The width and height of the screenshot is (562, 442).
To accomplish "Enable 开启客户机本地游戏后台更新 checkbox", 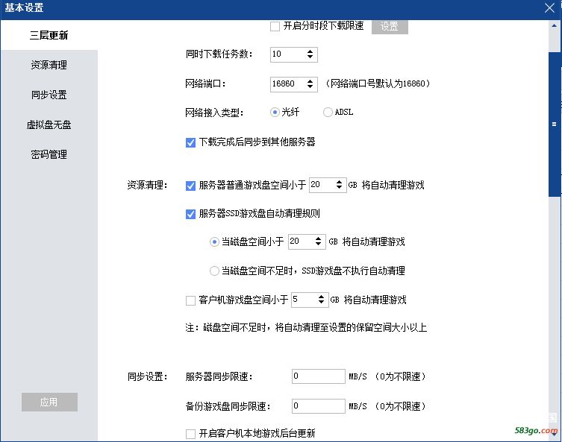I will tap(190, 434).
